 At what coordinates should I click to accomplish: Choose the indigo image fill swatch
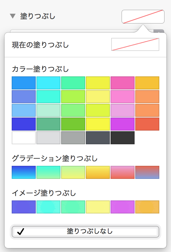tap(24, 207)
